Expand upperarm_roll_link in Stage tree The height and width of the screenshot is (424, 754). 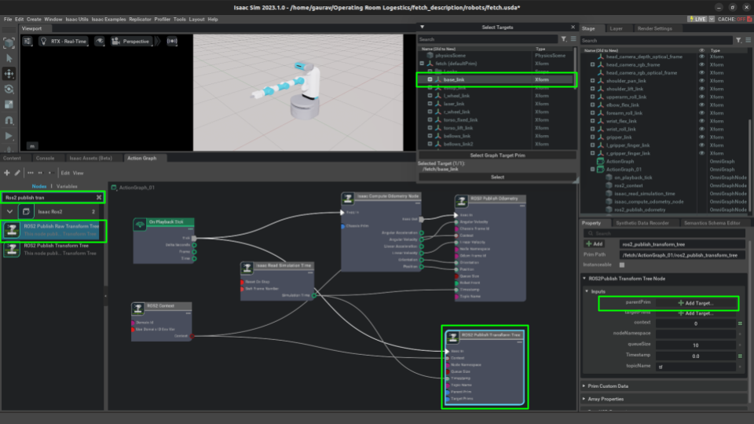(592, 97)
